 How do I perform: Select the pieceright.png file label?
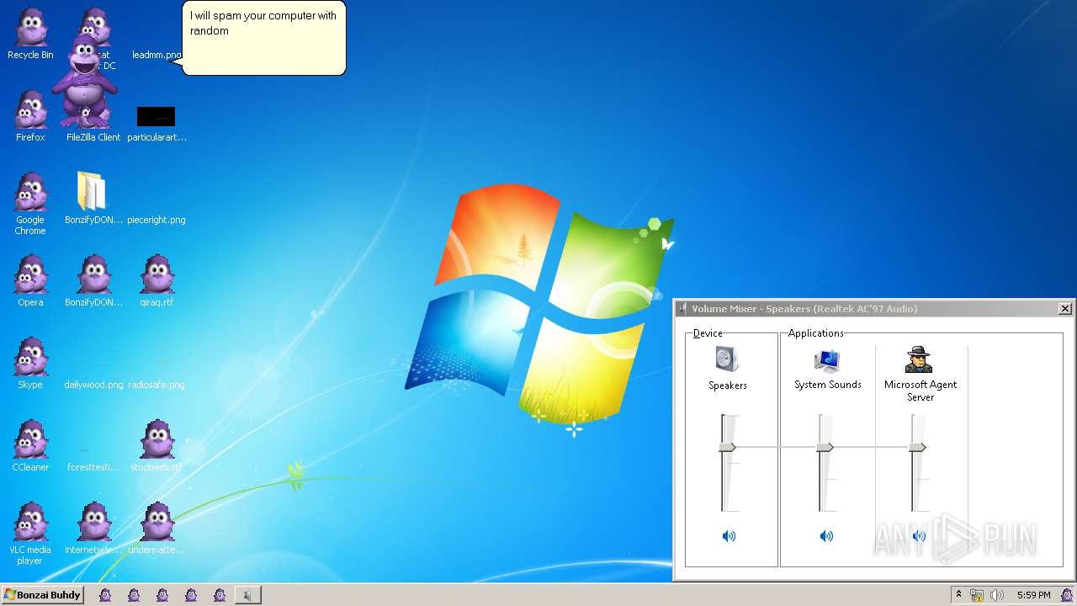coord(157,220)
